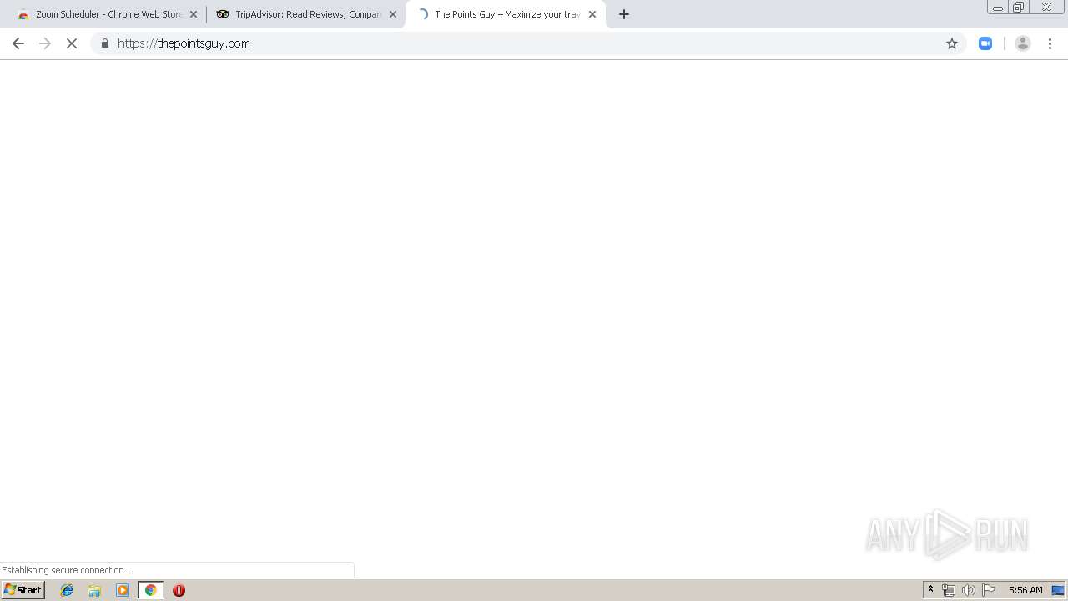The height and width of the screenshot is (601, 1068).
Task: Show the desktop via the tray button
Action: pos(1058,590)
